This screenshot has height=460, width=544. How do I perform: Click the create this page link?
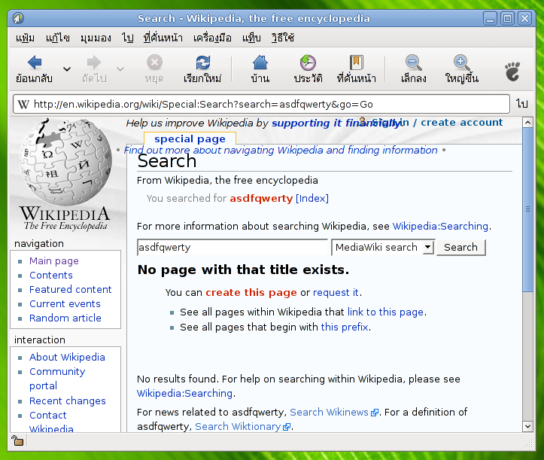click(x=251, y=292)
